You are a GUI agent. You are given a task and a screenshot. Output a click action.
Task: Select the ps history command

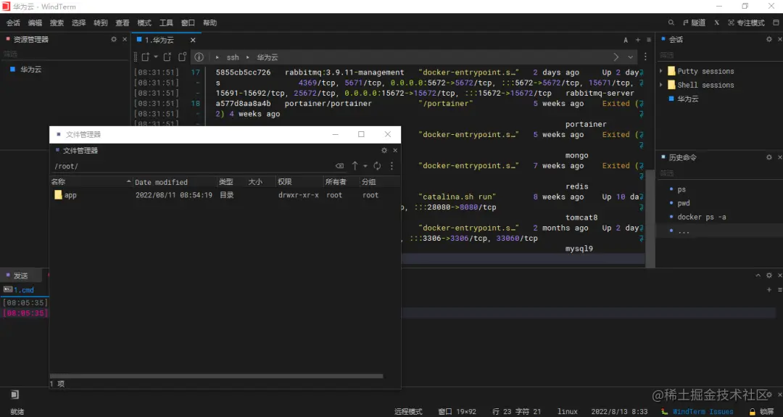681,189
